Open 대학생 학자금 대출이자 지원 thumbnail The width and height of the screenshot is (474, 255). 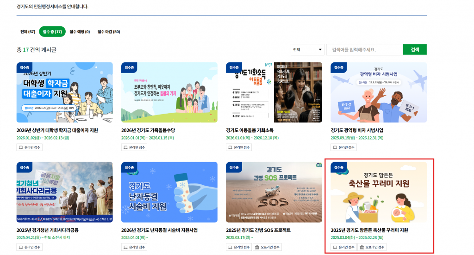pos(65,92)
